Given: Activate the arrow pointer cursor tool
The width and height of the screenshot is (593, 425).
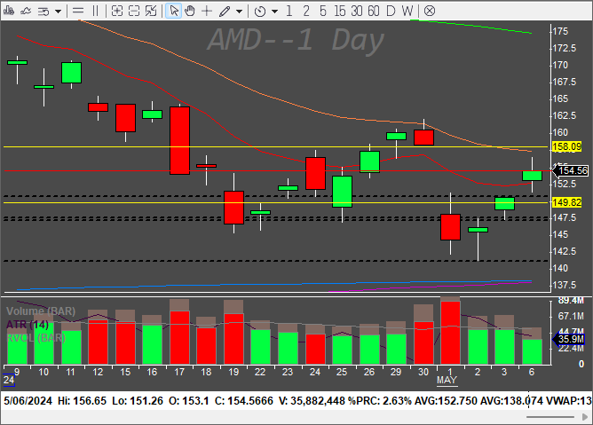Looking at the screenshot, I should (174, 11).
